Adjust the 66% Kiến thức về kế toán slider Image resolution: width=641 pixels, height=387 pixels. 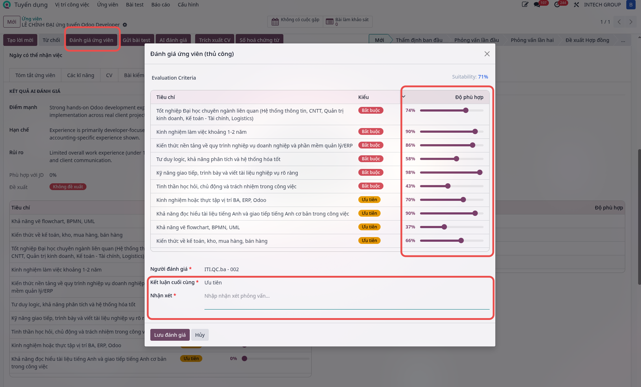point(452,241)
